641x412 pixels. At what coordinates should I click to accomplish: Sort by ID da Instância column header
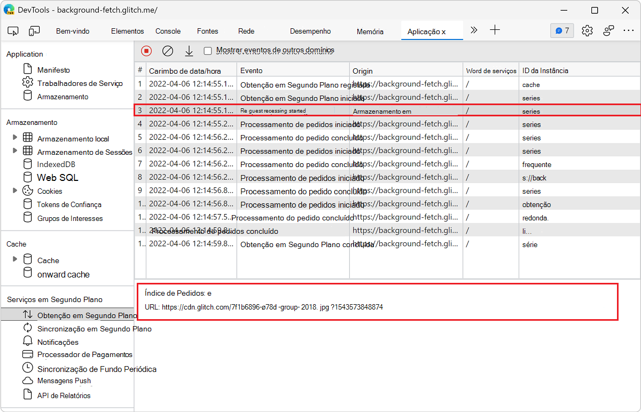point(579,70)
